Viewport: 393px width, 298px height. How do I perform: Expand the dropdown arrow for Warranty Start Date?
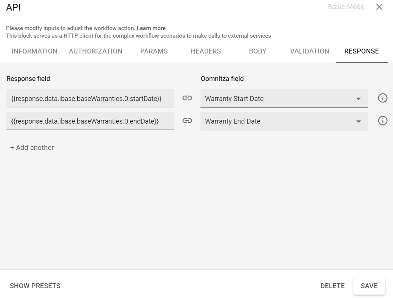pos(359,98)
